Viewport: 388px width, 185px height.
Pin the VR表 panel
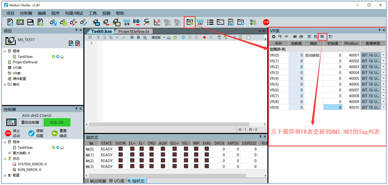380,30
